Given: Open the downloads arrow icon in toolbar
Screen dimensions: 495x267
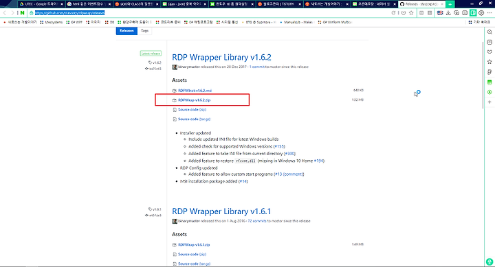Looking at the screenshot, I should pyautogui.click(x=448, y=13).
